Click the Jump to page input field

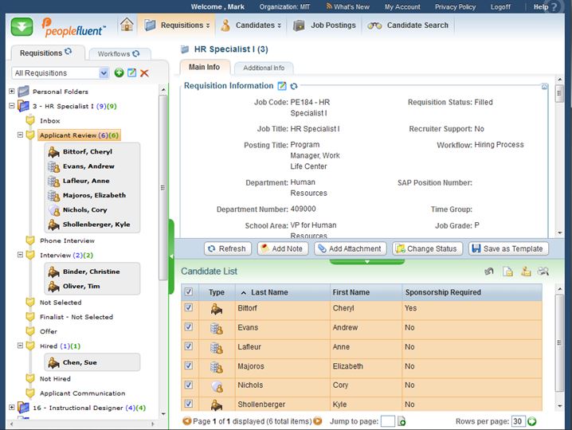387,421
